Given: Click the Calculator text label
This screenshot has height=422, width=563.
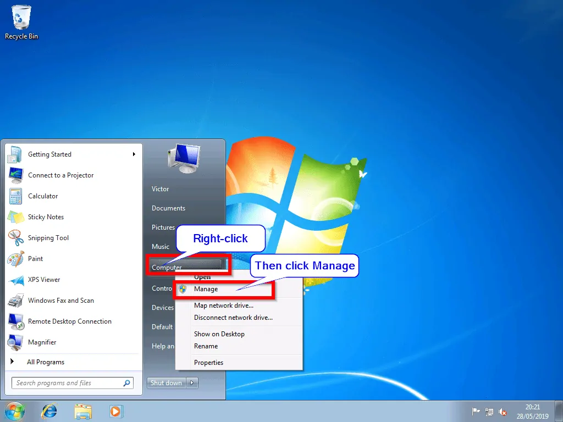Looking at the screenshot, I should [x=43, y=196].
